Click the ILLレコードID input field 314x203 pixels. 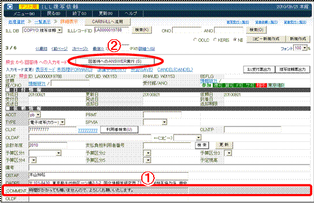tap(112, 30)
